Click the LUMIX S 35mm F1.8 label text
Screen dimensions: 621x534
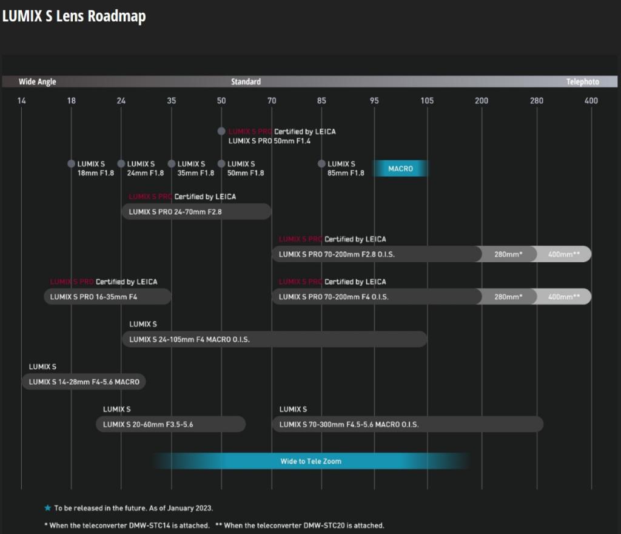point(196,168)
